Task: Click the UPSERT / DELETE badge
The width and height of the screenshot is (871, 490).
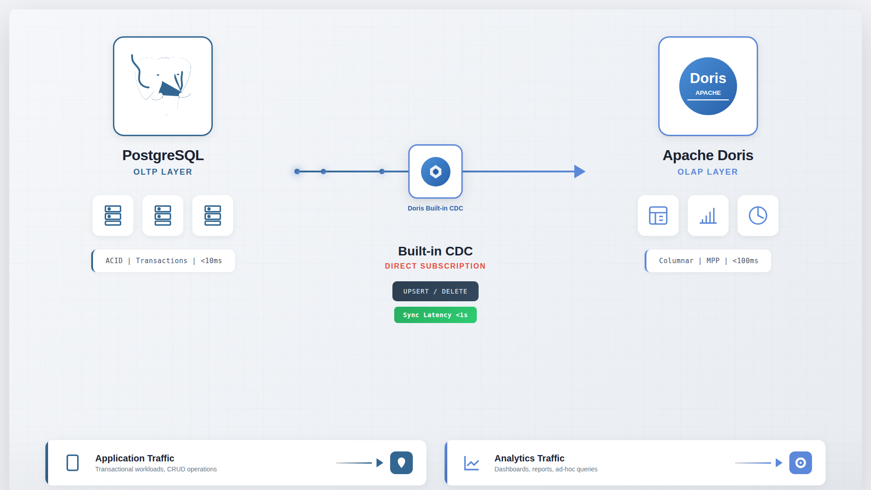Action: point(435,291)
